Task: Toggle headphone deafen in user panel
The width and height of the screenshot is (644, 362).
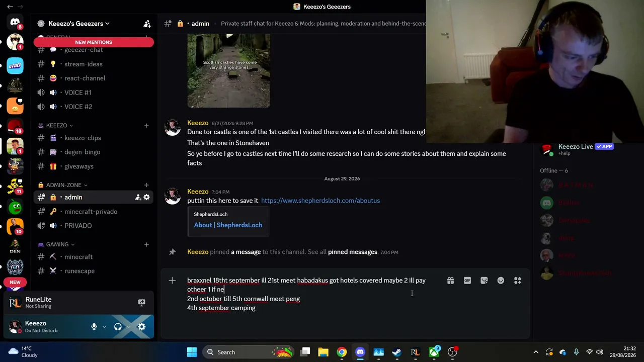Action: click(118, 327)
